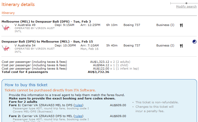Click the V Australia 49 flight number
The image size is (198, 122).
click(x=25, y=25)
